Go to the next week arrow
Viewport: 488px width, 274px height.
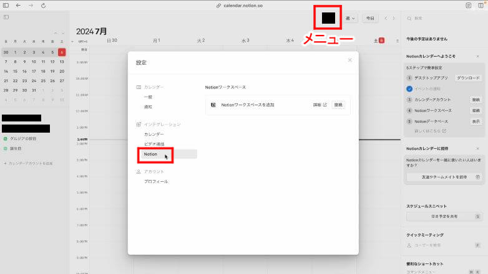pos(394,18)
